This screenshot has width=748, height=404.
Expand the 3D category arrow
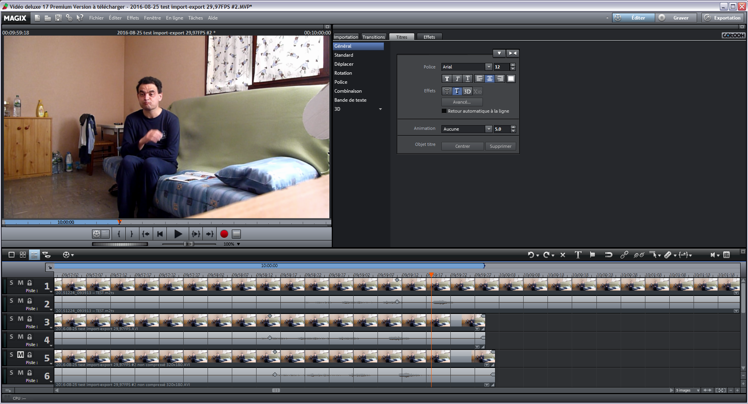point(380,109)
